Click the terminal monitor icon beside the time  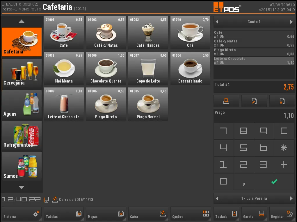(x=46, y=199)
